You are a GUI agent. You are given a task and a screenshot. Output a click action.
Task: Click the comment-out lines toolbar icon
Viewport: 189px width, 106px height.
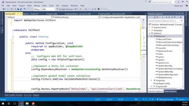point(92,9)
